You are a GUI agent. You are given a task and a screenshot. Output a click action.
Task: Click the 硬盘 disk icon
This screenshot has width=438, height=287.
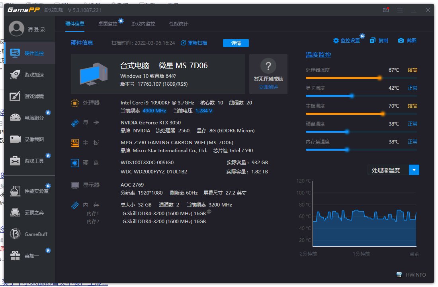(x=74, y=163)
